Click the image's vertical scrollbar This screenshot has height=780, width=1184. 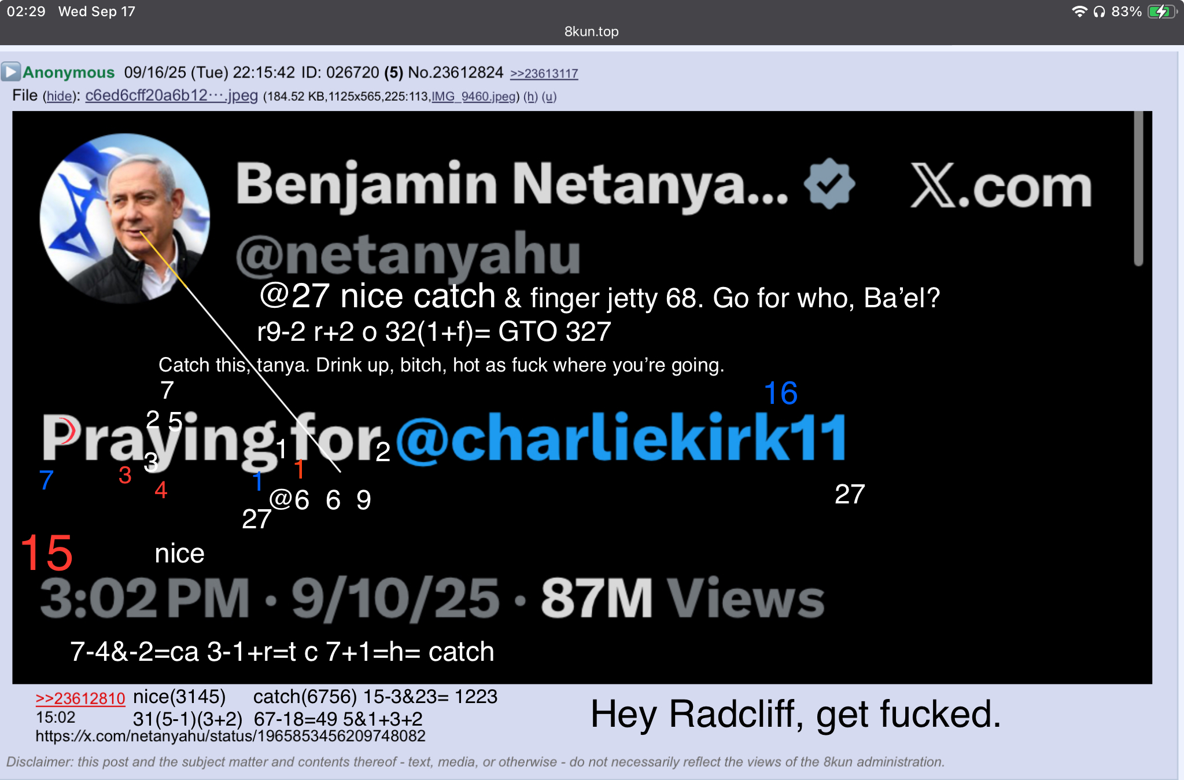pos(1138,189)
